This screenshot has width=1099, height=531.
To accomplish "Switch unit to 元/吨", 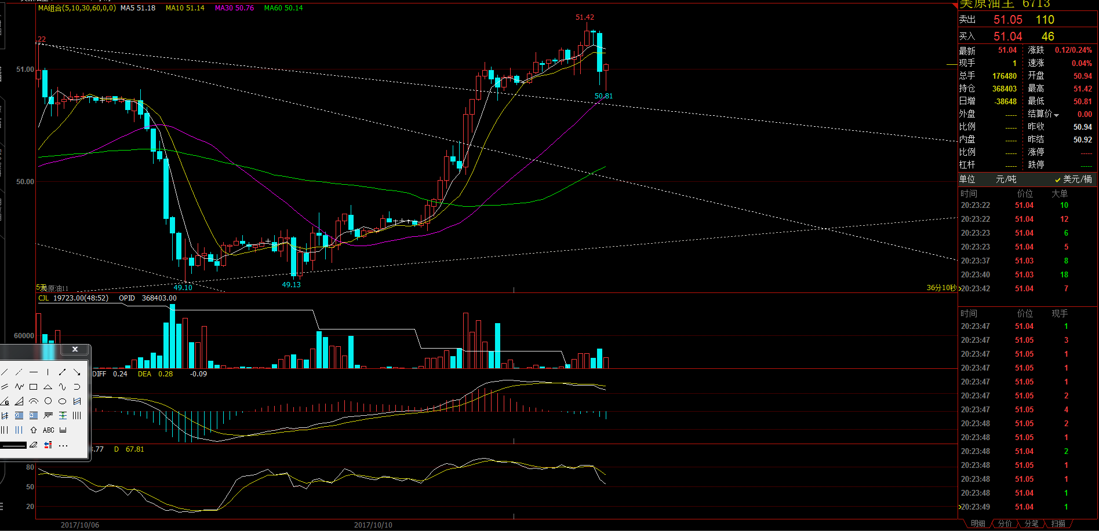I will (1006, 180).
